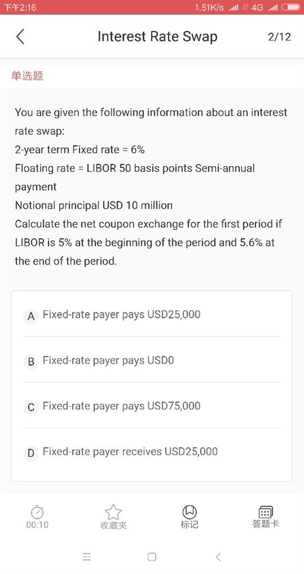Pick answer Fixed-rate payer pays USD25,000

click(122, 315)
